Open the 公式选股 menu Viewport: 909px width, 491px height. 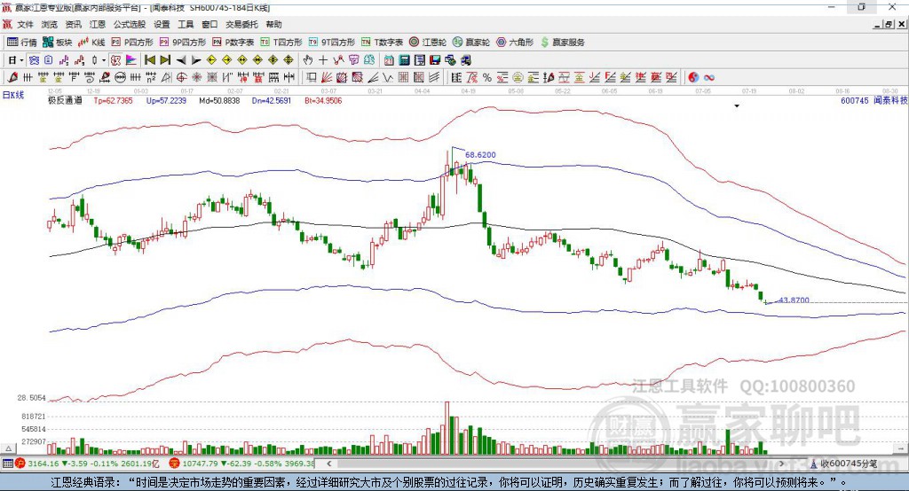(130, 24)
